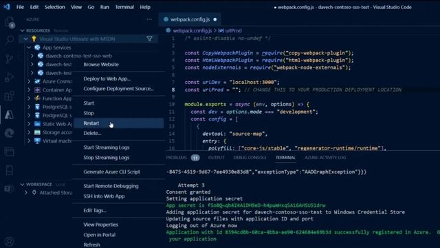440x248 pixels.
Task: Click the filter icon on subscription row
Action: [x=150, y=39]
